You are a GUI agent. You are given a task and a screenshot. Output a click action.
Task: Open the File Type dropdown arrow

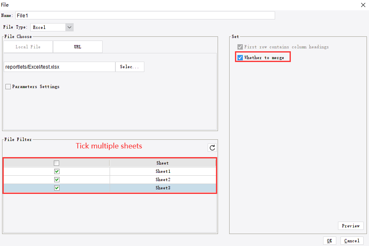[69, 27]
